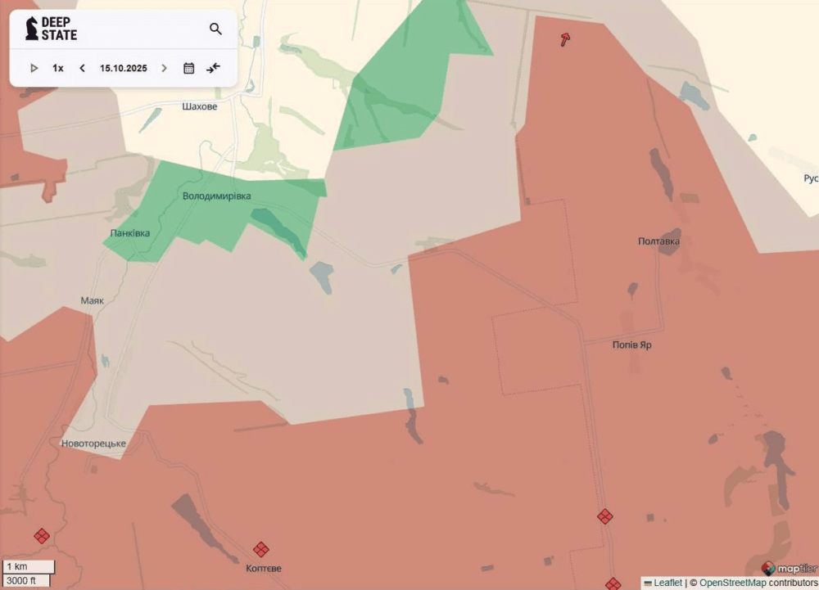This screenshot has width=819, height=590.
Task: Select the Новоторецьке label on the map
Action: click(93, 444)
